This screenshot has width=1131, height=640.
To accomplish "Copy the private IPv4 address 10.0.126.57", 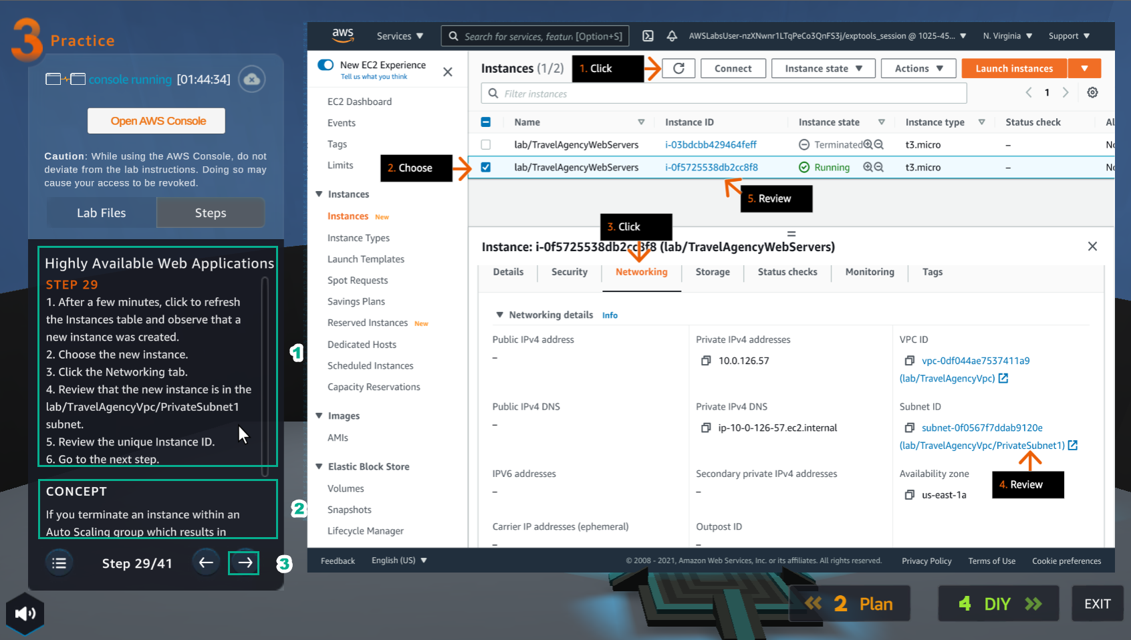I will coord(705,361).
